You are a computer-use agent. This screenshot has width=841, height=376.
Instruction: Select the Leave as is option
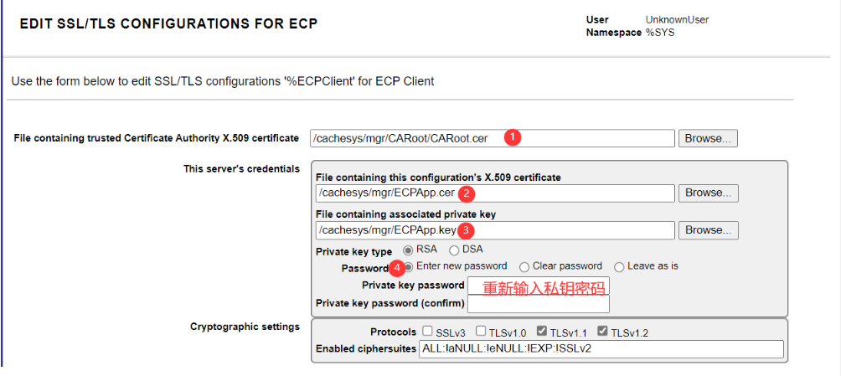tap(620, 267)
